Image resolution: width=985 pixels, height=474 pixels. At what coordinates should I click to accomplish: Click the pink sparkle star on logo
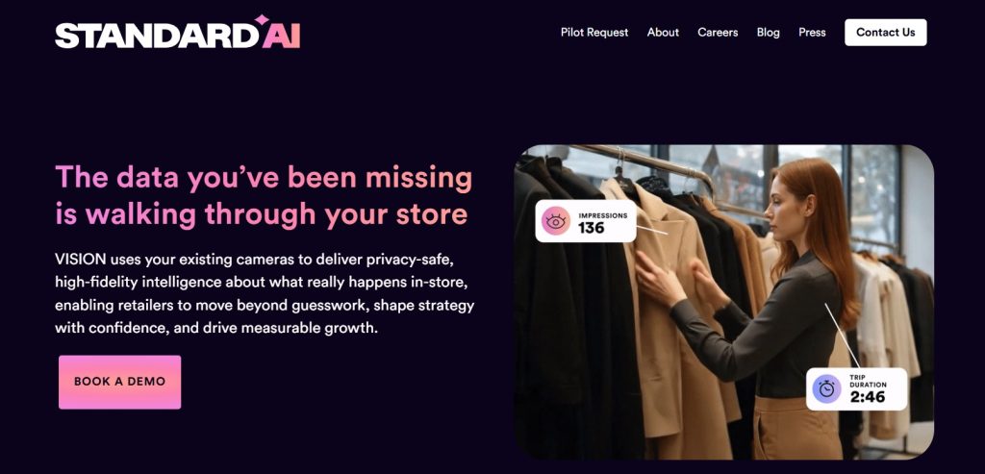click(x=262, y=20)
